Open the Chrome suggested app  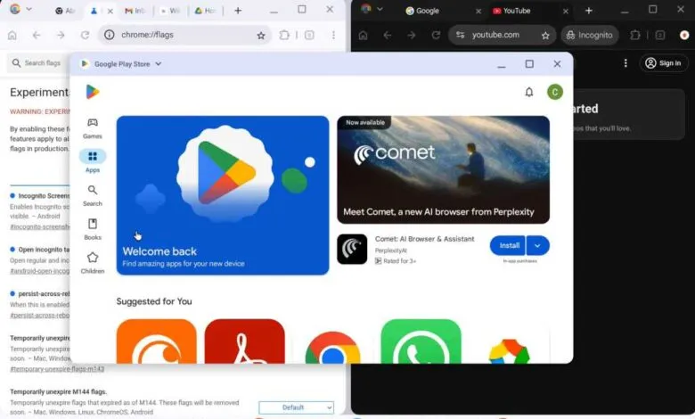[x=333, y=347]
